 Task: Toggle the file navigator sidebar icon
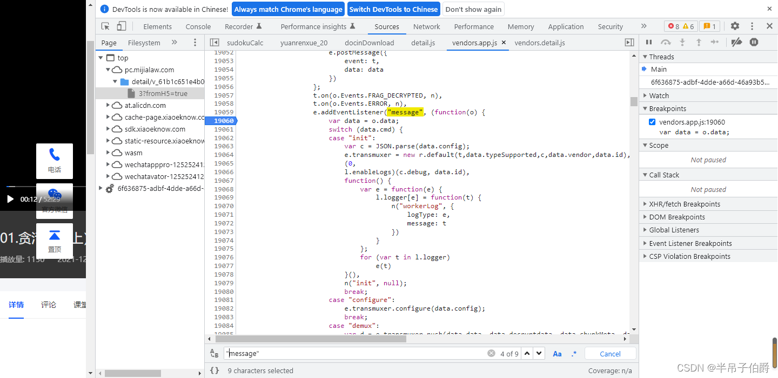pos(214,42)
